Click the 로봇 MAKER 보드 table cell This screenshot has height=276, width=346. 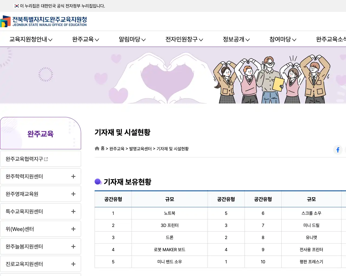click(x=170, y=250)
